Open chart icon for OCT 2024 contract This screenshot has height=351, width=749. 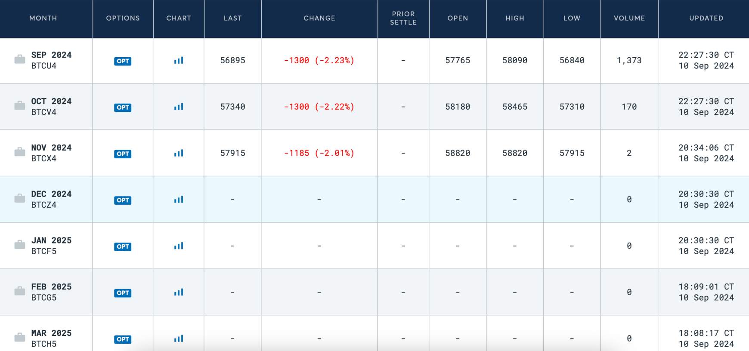click(x=179, y=107)
